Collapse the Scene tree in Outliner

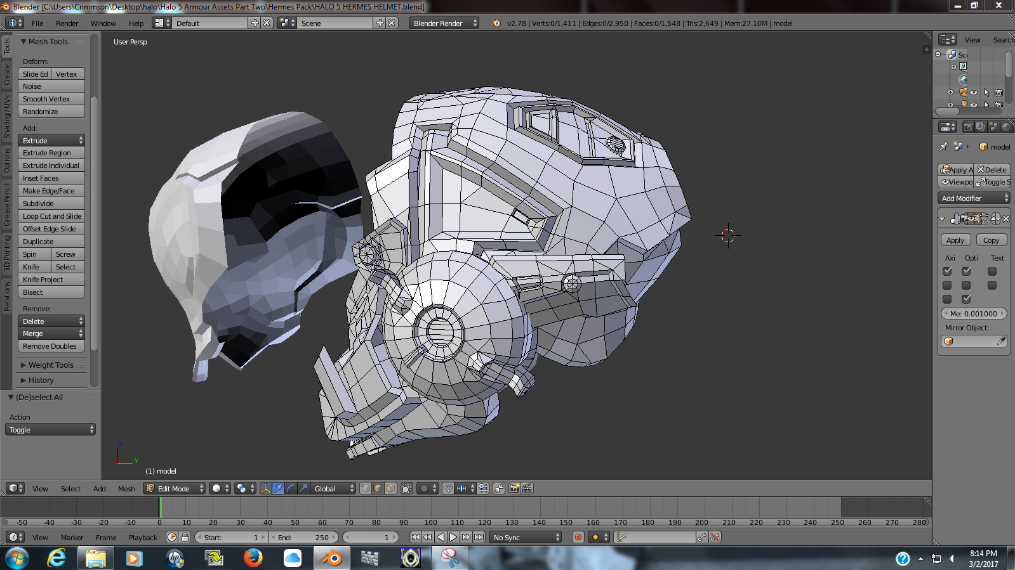(938, 55)
